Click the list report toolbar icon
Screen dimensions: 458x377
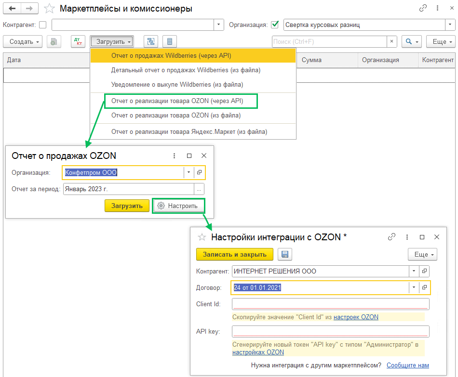pyautogui.click(x=170, y=42)
